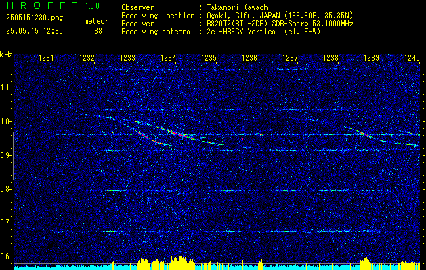Click the Receiving Location label
Image resolution: width=426 pixels, height=270 pixels.
(158, 16)
